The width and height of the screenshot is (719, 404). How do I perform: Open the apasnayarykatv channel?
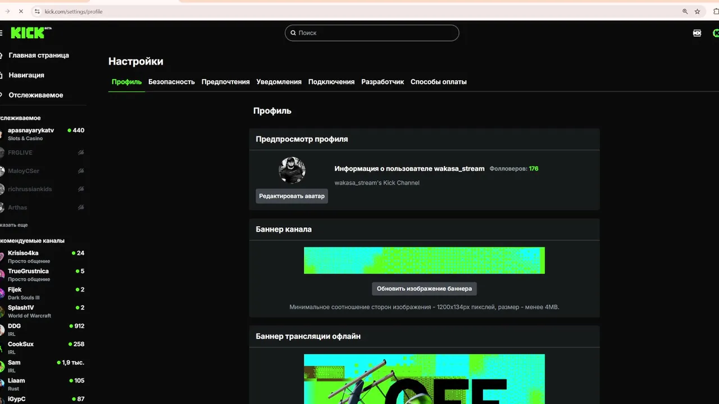click(43, 134)
